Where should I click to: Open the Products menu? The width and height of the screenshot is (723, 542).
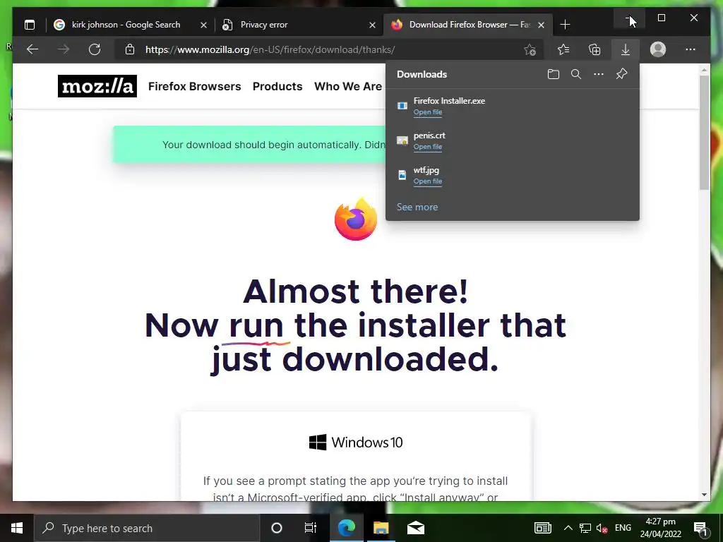click(277, 86)
